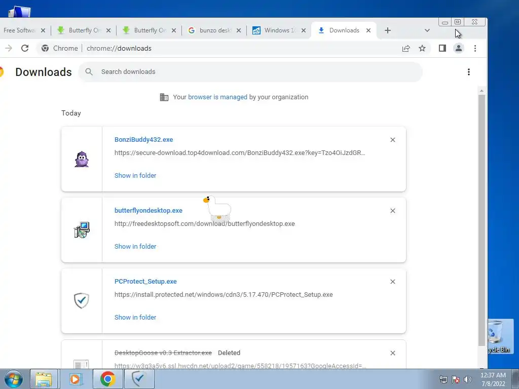Share this page using the share icon
Viewport: 519px width, 389px height.
tap(406, 48)
